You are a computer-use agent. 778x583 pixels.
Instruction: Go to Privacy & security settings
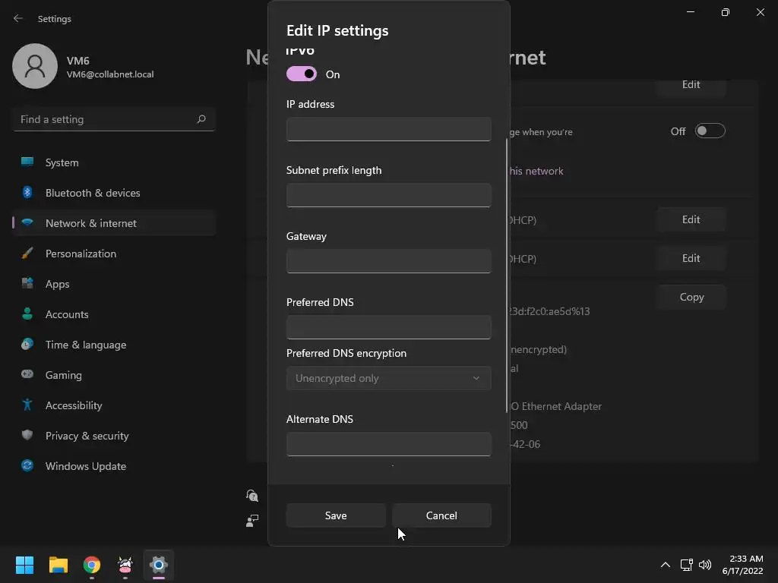click(87, 436)
